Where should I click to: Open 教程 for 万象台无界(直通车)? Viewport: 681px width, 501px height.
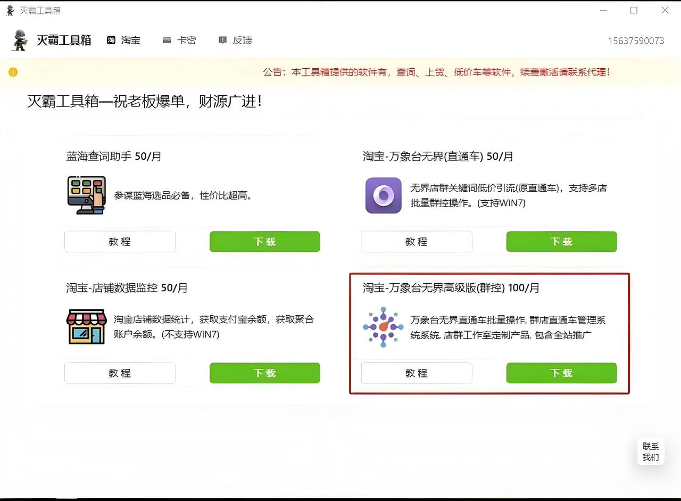pos(416,242)
